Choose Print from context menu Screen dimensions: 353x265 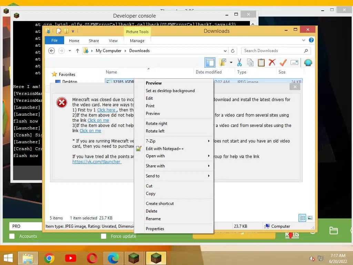(x=150, y=106)
